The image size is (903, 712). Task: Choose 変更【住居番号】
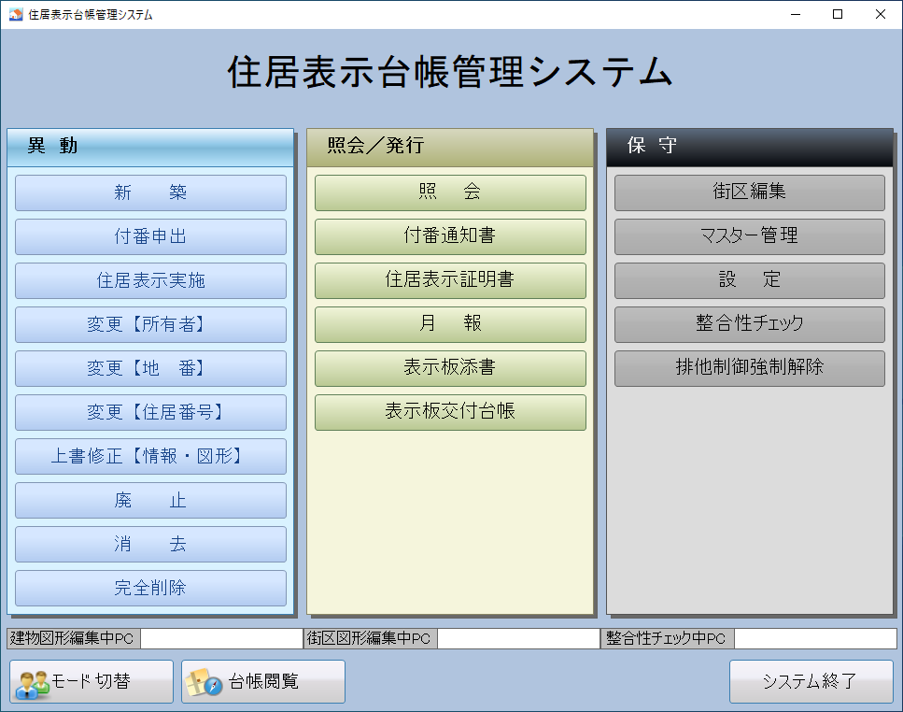[x=151, y=412]
